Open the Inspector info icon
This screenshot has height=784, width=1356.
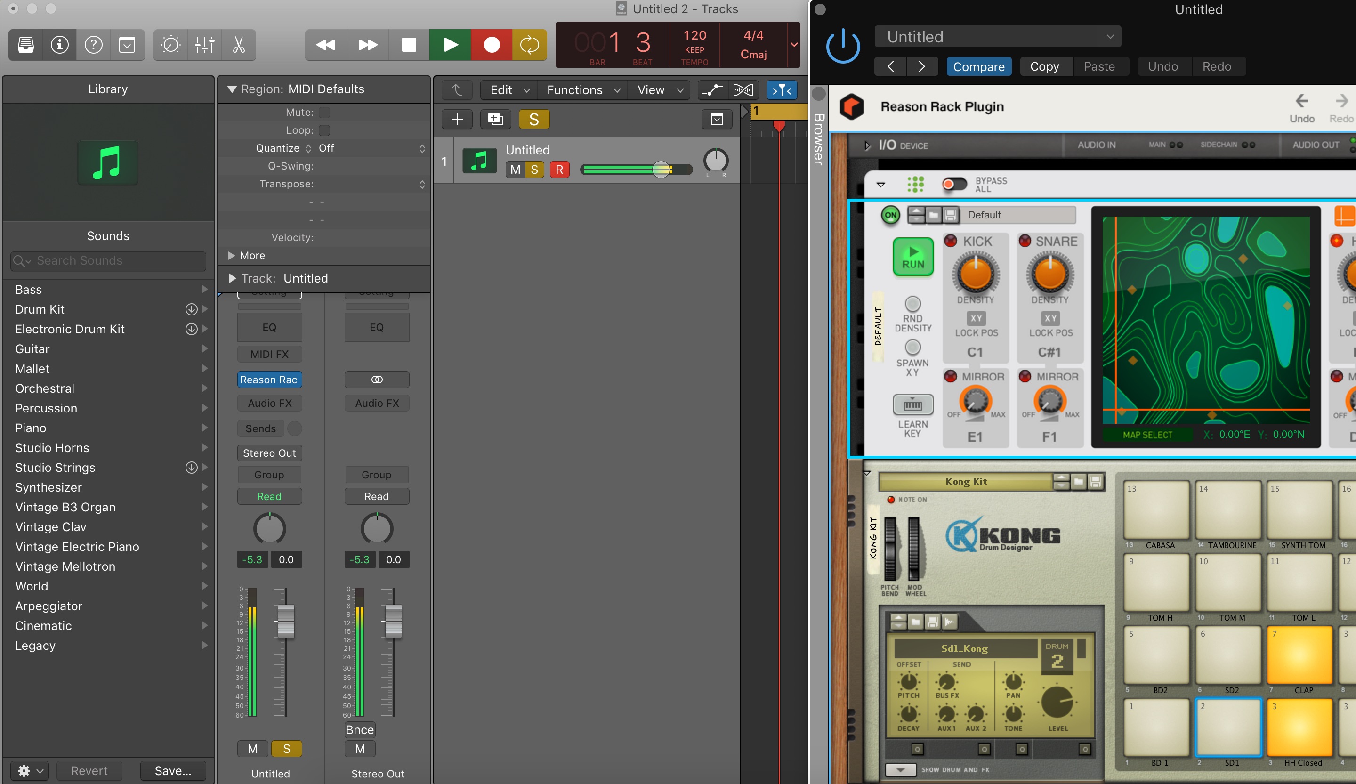pyautogui.click(x=59, y=45)
